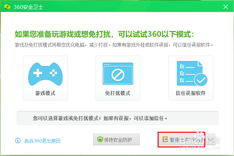234x156 pixels.
Task: Close the 360安全卫士 dialog
Action: click(x=225, y=7)
